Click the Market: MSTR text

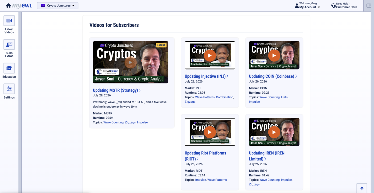[x=103, y=113]
